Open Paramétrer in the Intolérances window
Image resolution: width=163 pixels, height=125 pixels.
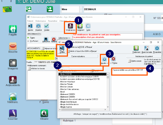pos(157,49)
